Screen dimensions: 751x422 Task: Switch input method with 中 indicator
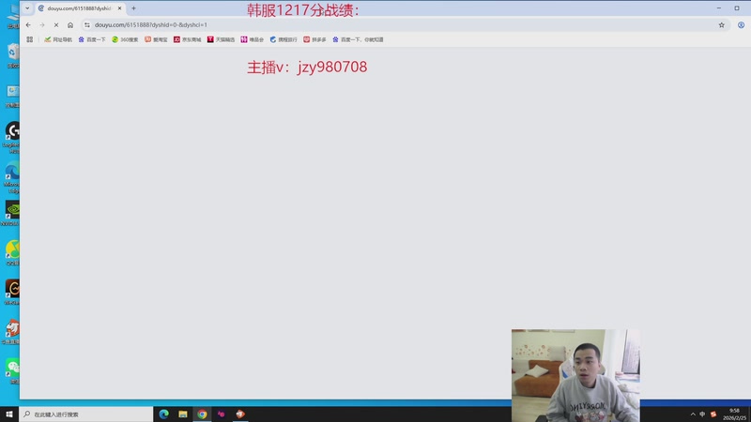coord(703,414)
